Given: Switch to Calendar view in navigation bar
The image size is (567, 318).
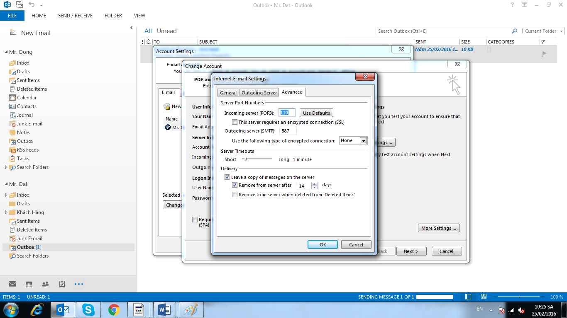Looking at the screenshot, I should point(29,284).
